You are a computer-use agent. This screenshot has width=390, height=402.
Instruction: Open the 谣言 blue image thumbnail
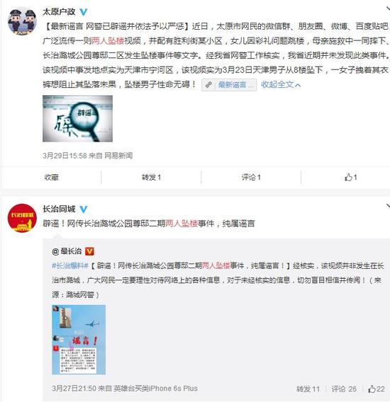pos(79,340)
